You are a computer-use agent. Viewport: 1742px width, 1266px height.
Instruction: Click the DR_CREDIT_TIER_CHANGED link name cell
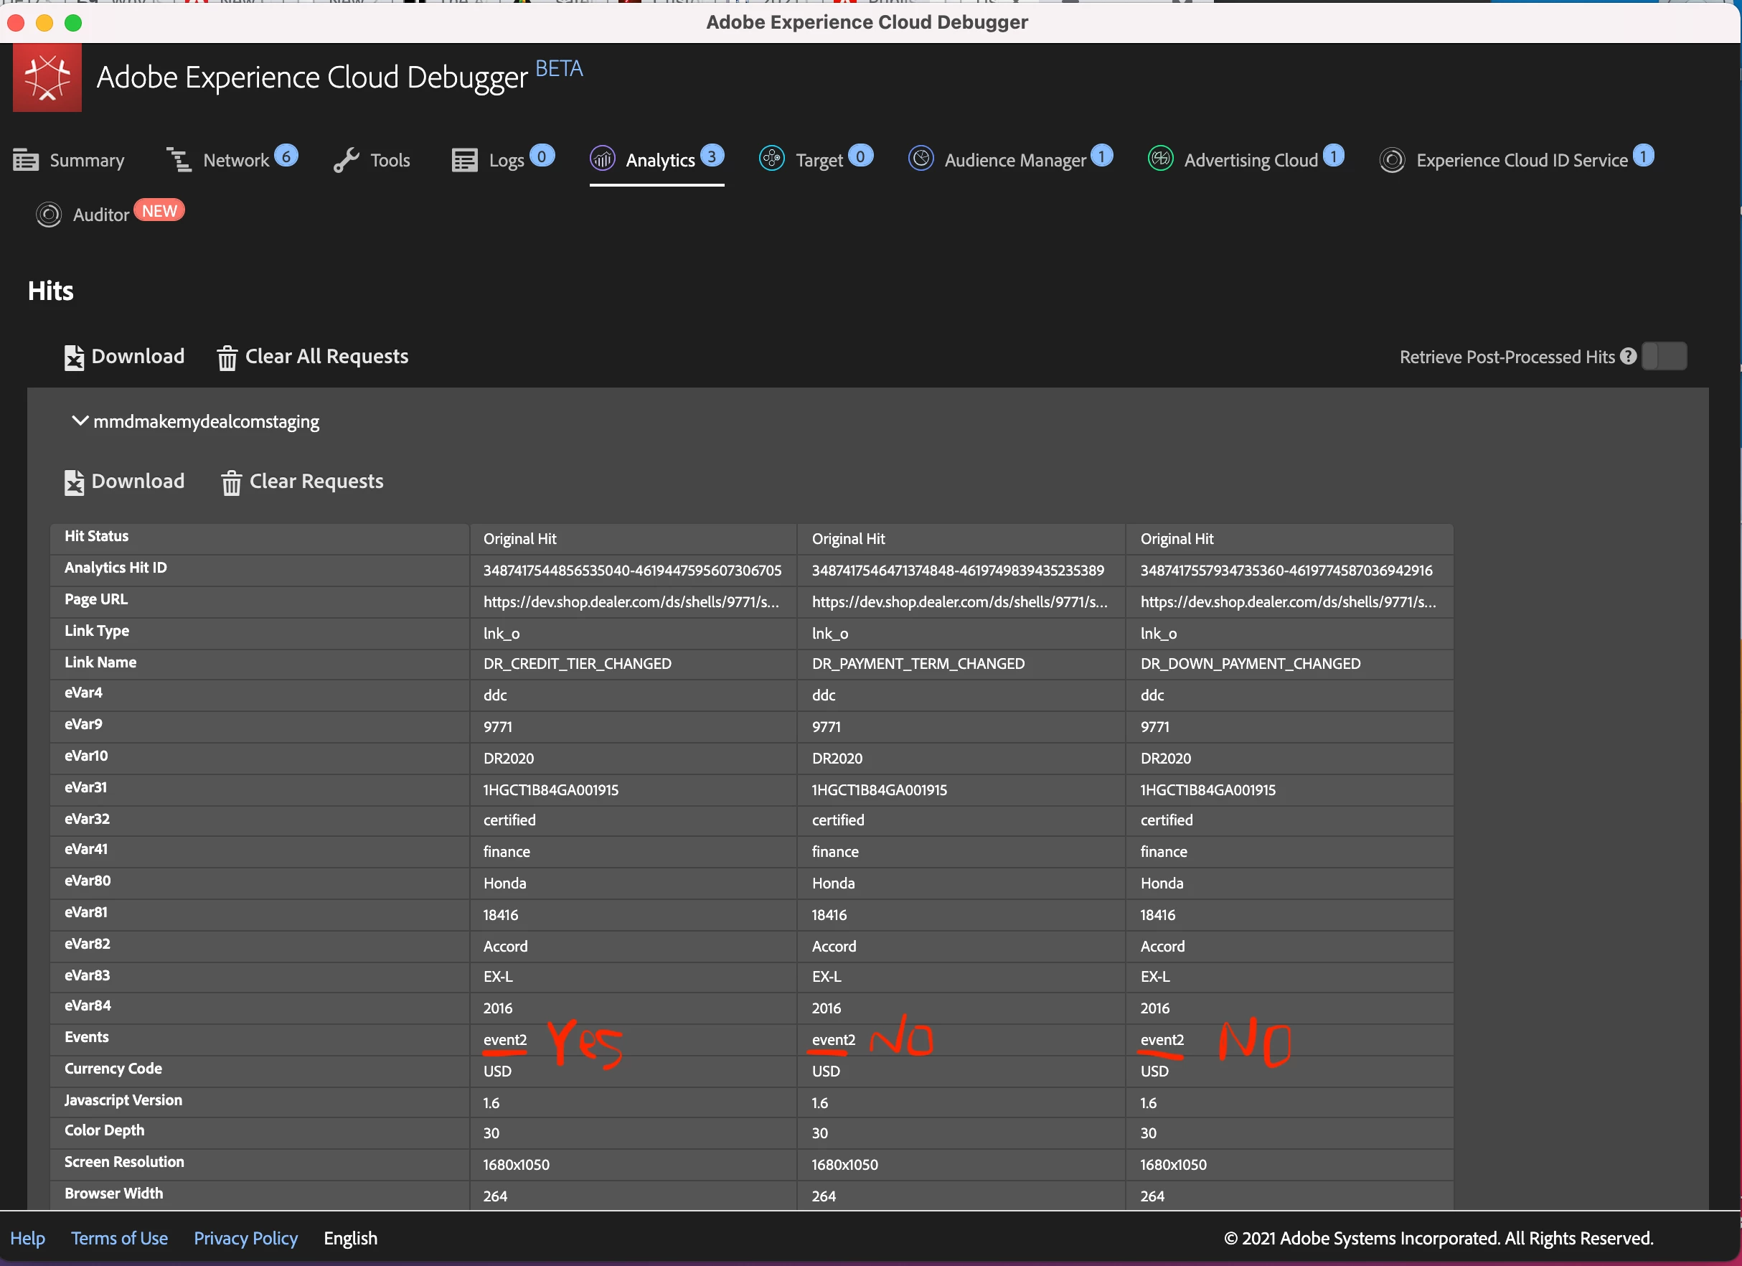pos(577,664)
